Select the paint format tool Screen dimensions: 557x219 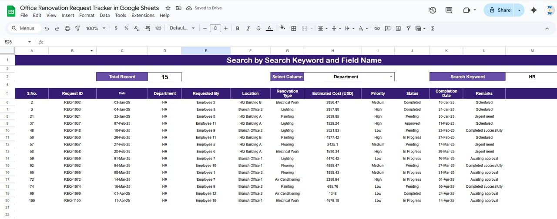(x=78, y=28)
